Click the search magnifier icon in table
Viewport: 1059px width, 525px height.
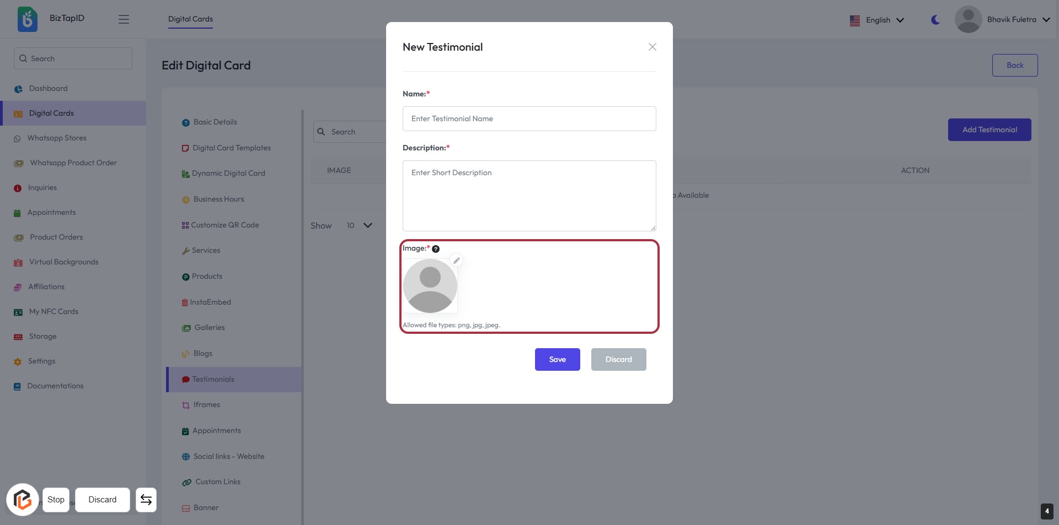321,132
